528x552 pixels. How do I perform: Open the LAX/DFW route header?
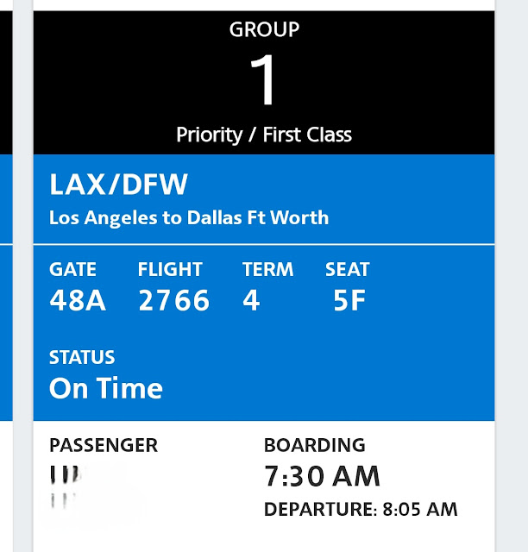click(x=118, y=184)
